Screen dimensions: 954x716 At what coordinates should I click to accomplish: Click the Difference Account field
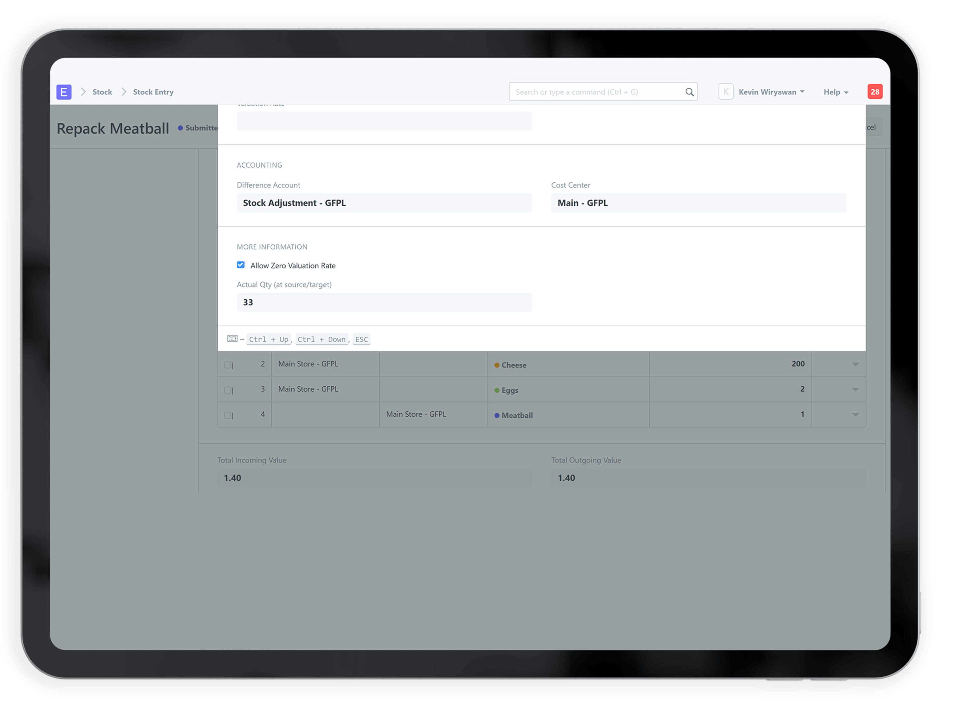point(384,203)
